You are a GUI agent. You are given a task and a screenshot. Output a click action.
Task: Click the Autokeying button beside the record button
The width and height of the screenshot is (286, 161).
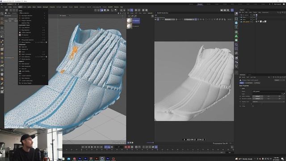coord(129,147)
